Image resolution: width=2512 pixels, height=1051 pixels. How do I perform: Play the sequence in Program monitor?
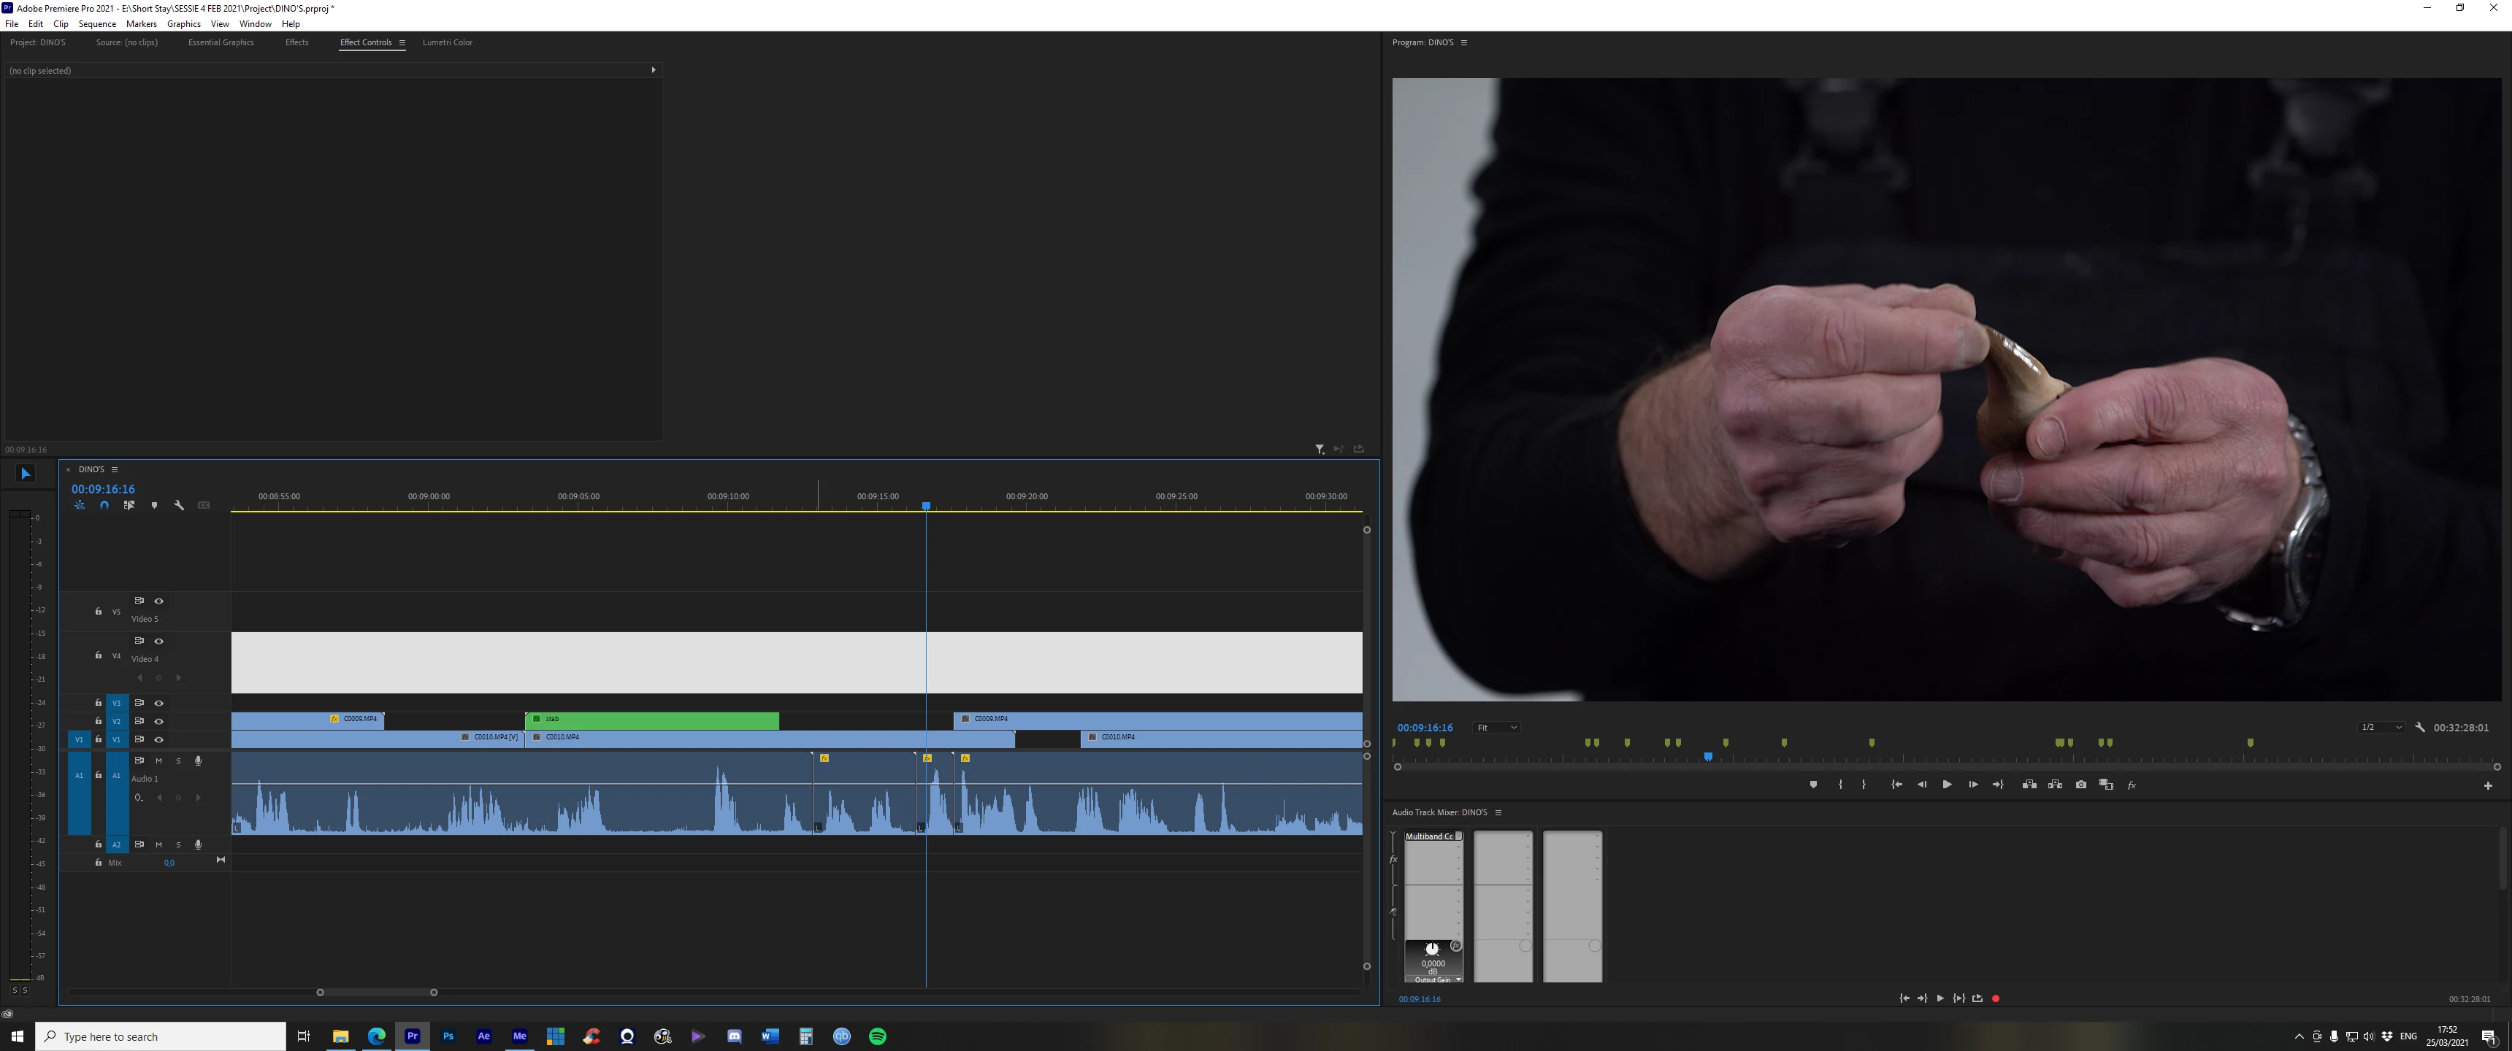(1946, 785)
